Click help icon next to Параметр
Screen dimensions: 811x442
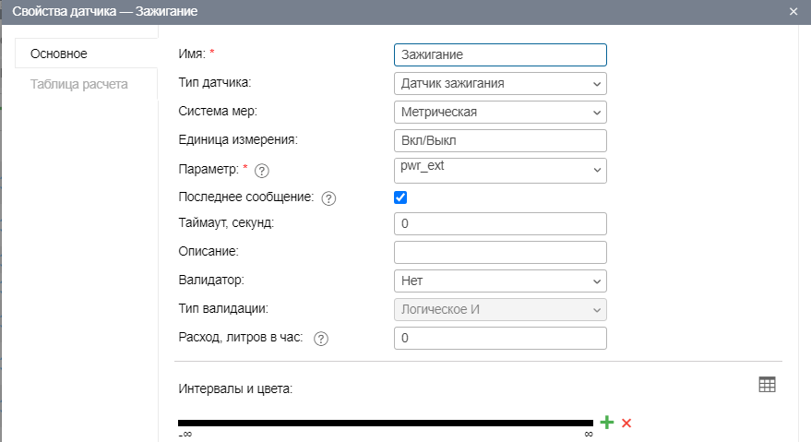pos(261,171)
